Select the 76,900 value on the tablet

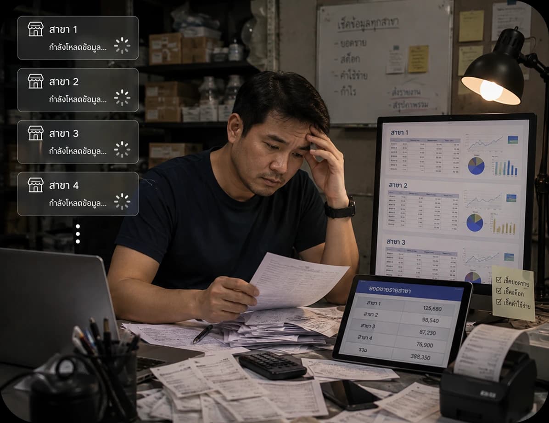(x=425, y=345)
